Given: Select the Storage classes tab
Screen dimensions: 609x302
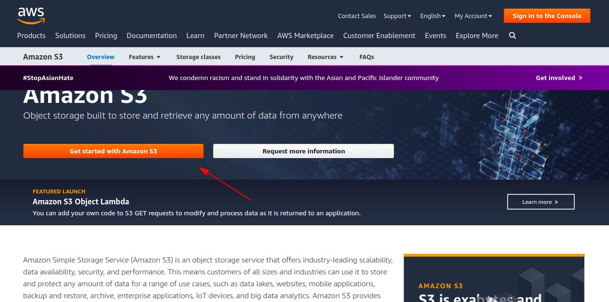Looking at the screenshot, I should [198, 57].
